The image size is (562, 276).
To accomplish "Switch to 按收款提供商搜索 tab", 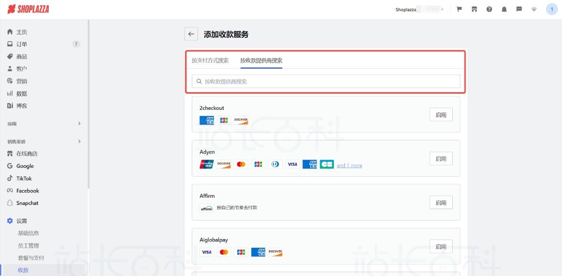I will (261, 60).
